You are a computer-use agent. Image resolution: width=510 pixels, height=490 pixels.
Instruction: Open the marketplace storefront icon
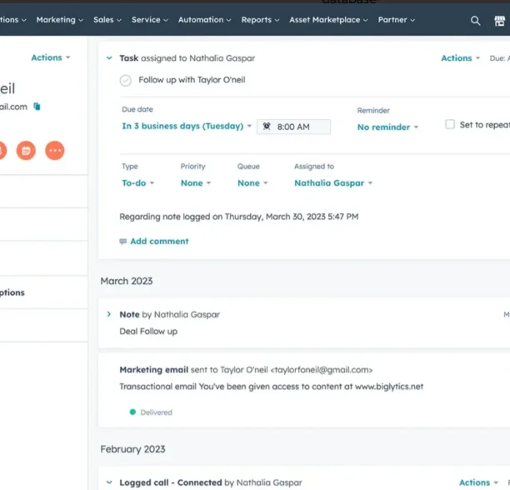point(500,21)
